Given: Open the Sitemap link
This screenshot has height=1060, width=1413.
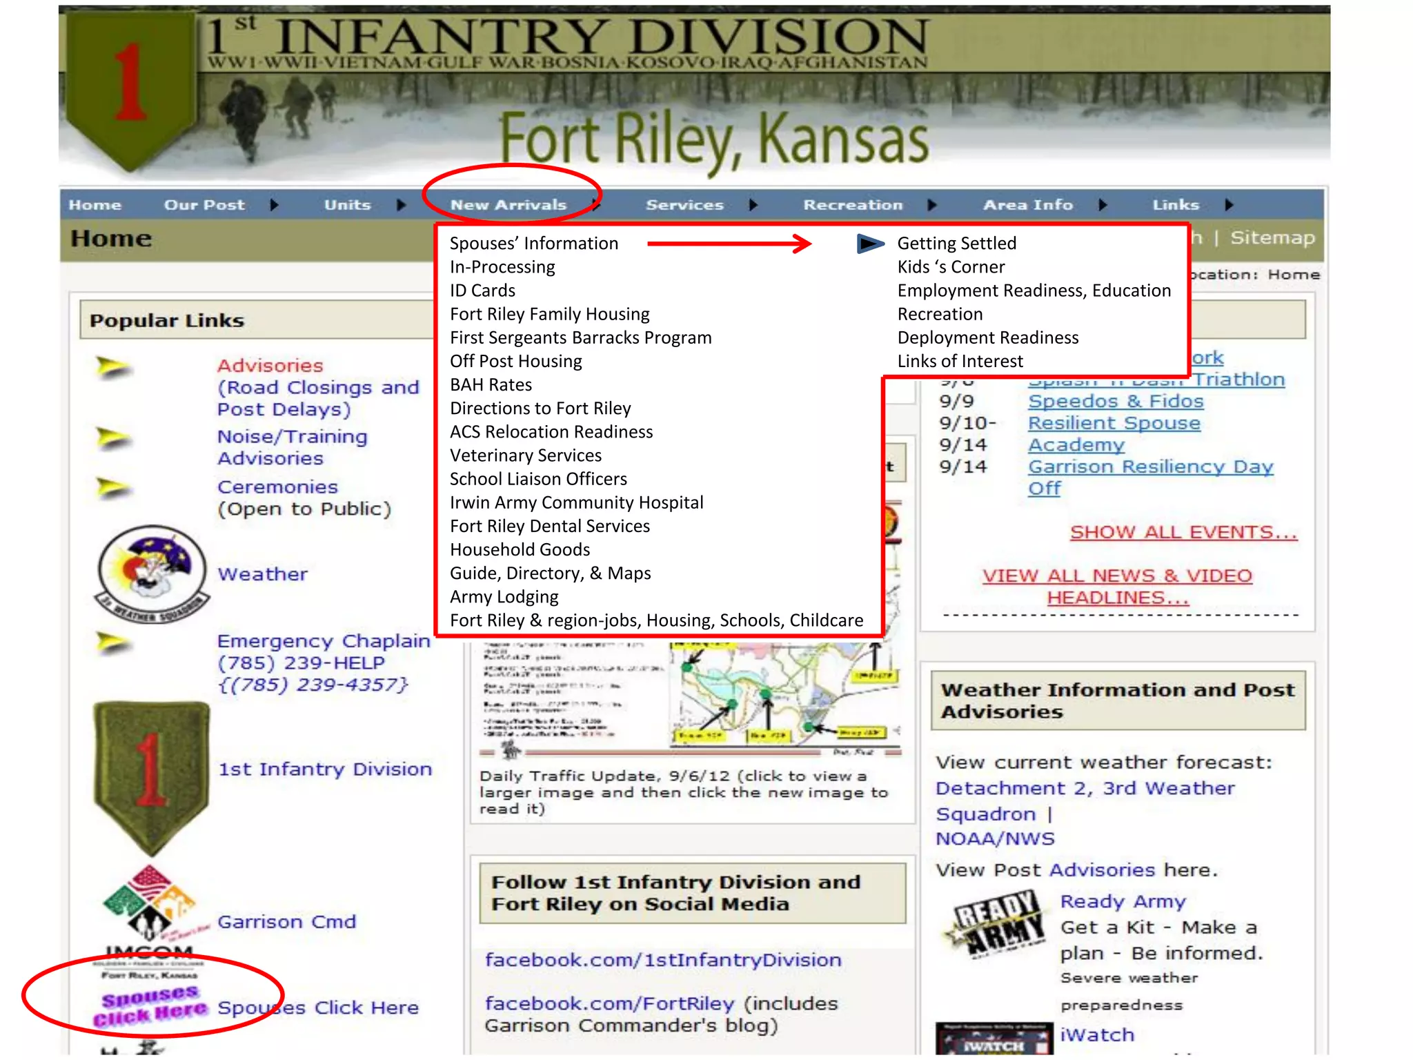Looking at the screenshot, I should [1272, 238].
